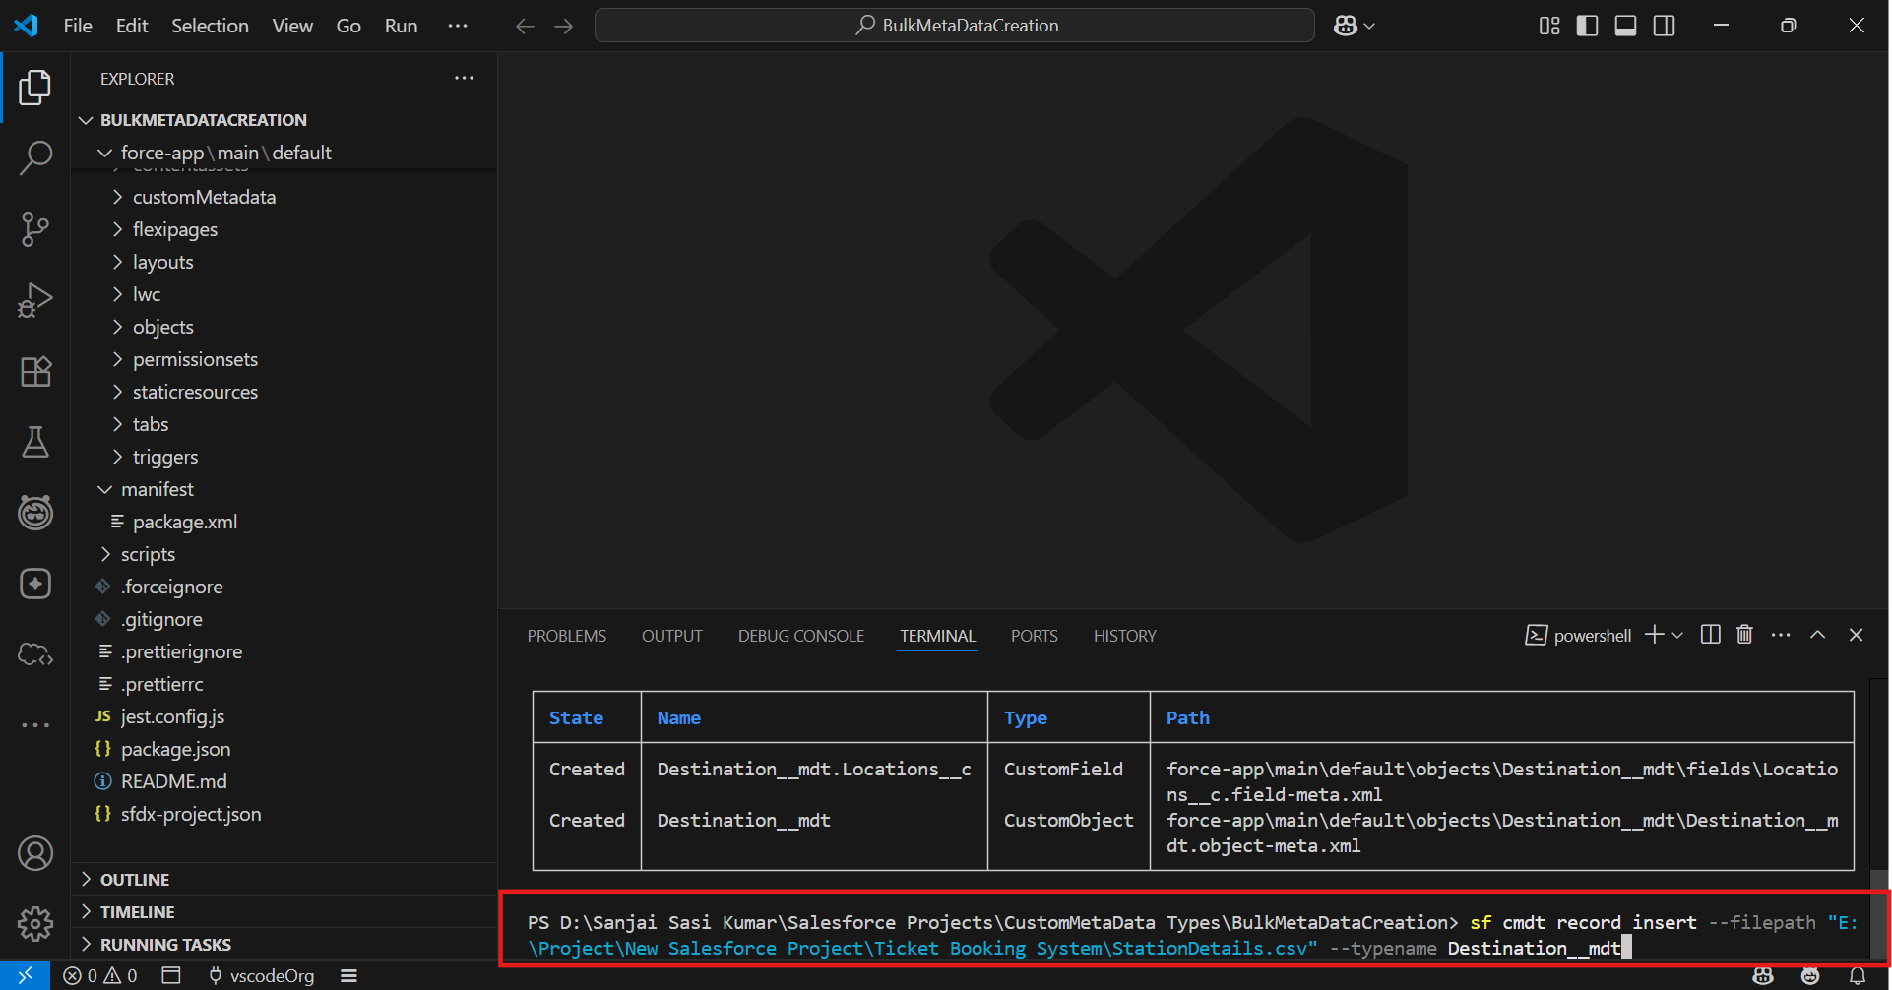The image size is (1892, 990).
Task: Expand the customMetadata folder
Action: (x=204, y=197)
